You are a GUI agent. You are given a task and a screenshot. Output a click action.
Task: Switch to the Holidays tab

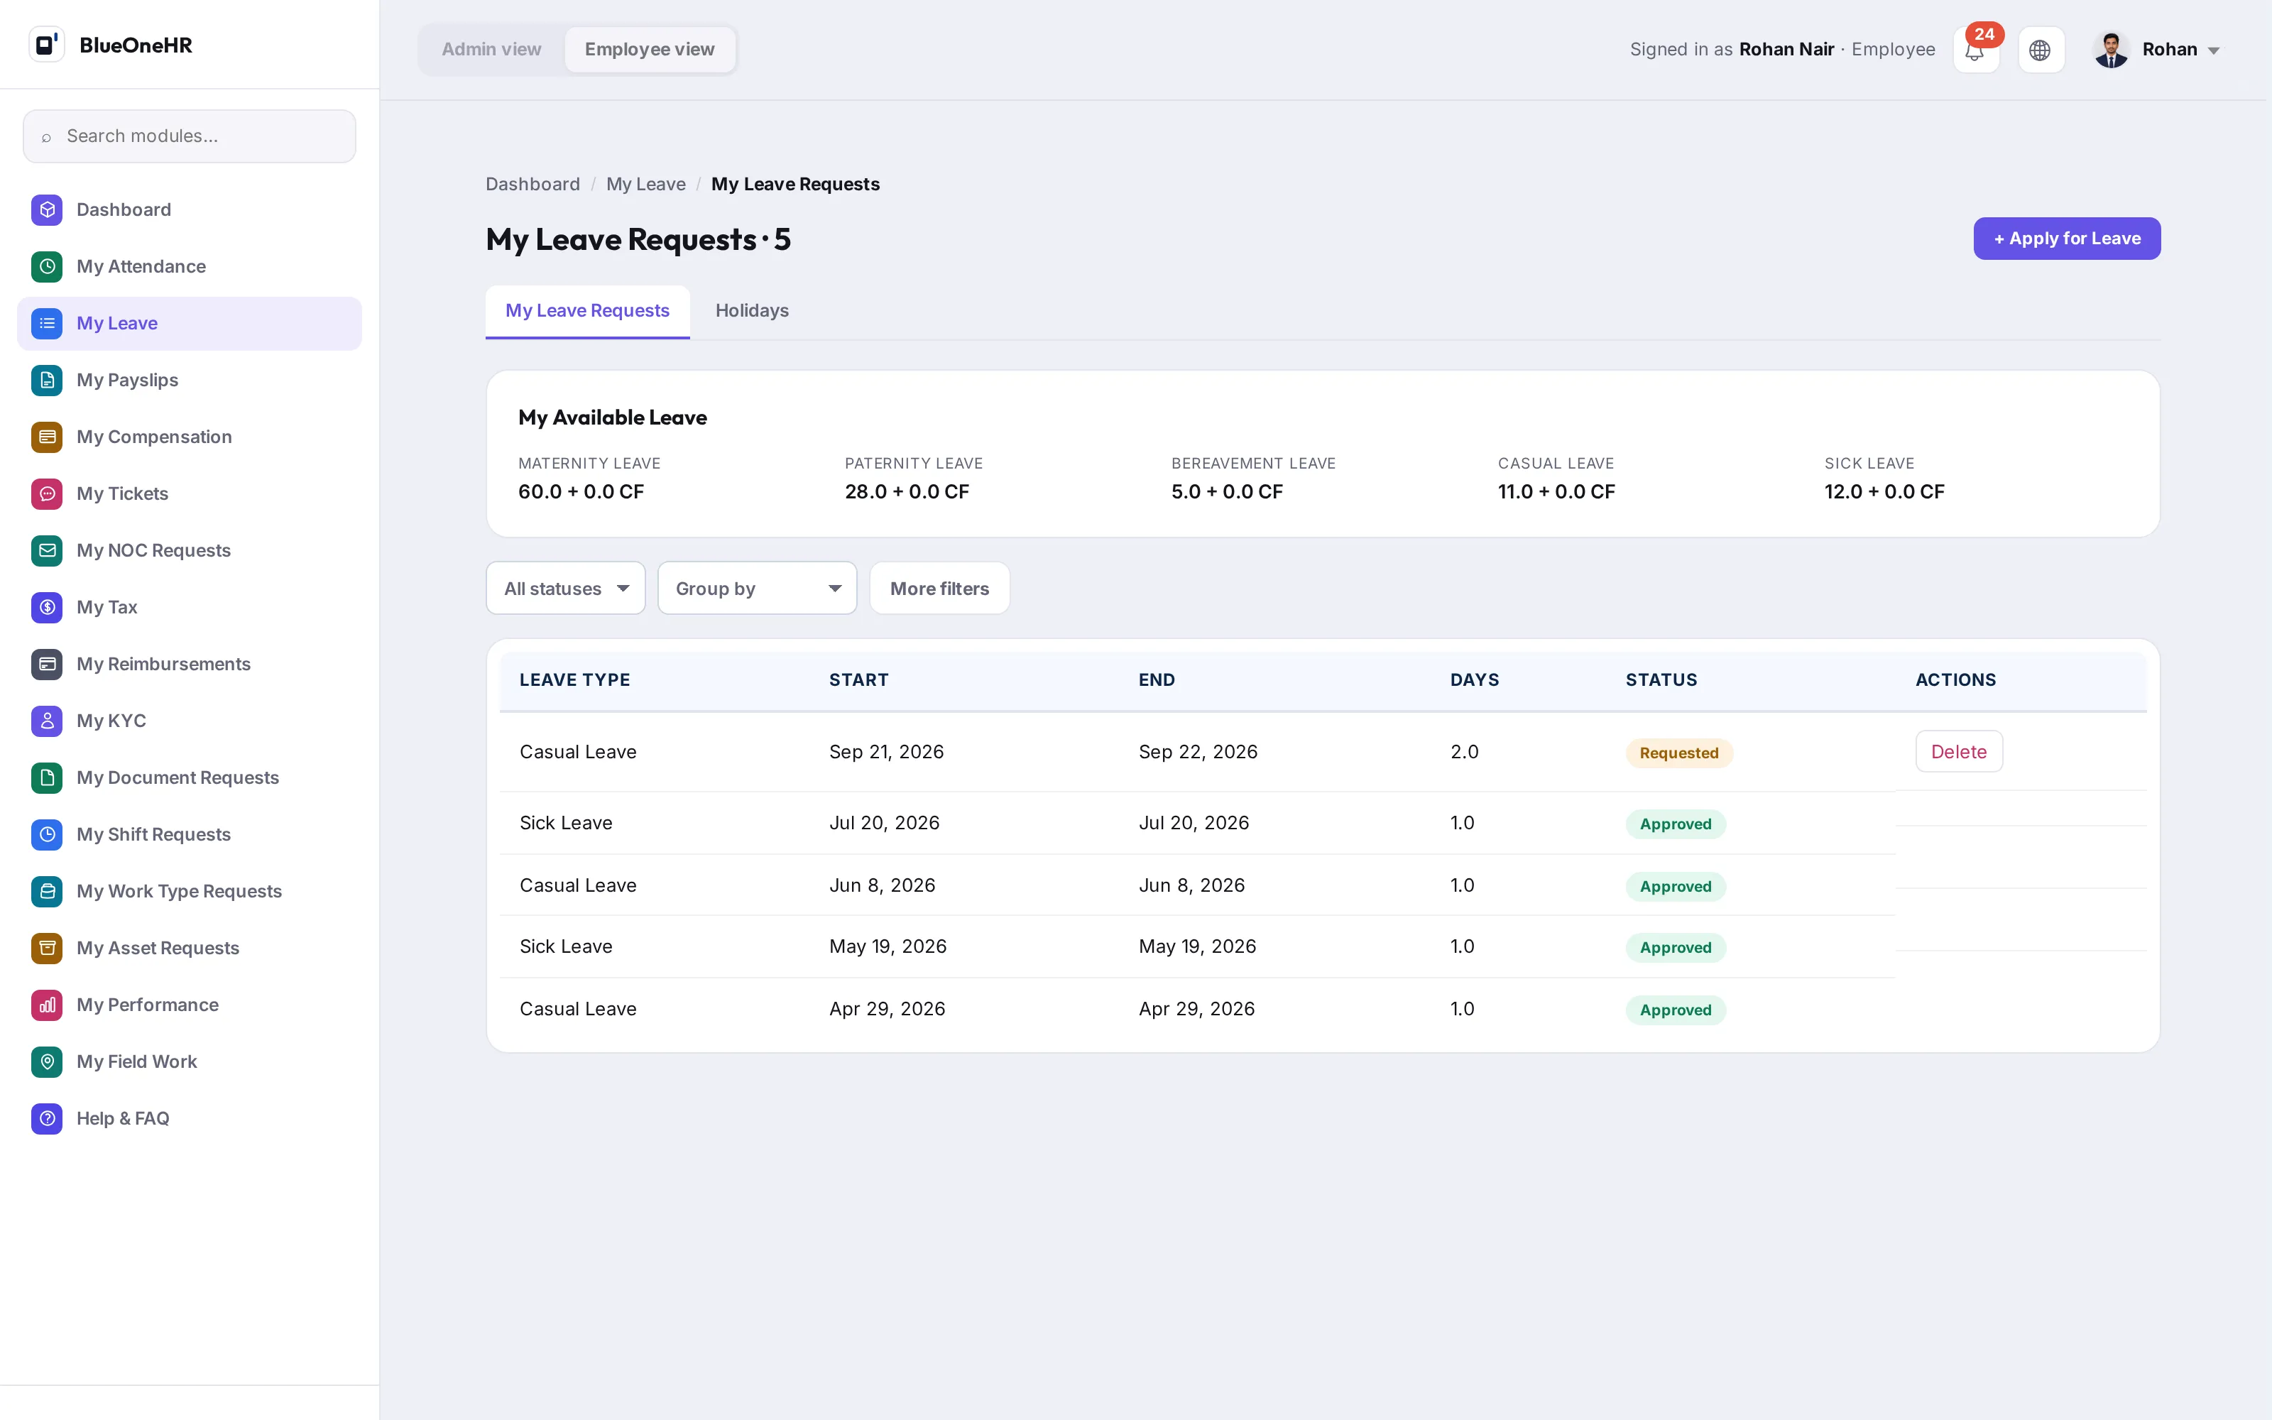point(751,311)
